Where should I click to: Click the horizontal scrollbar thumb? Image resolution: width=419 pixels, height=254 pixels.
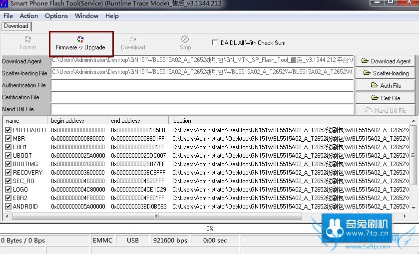pos(157,216)
